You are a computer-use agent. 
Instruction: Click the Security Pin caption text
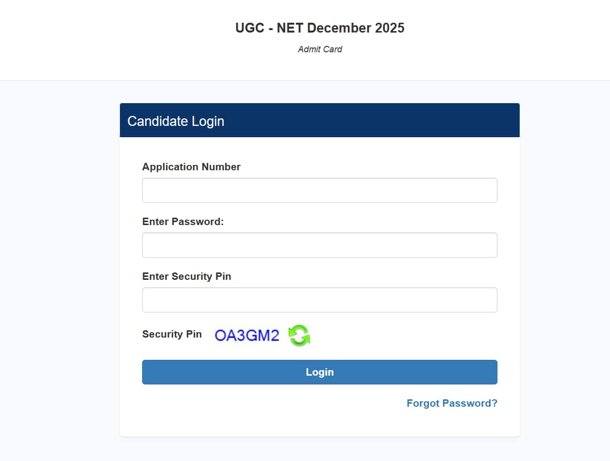(172, 334)
